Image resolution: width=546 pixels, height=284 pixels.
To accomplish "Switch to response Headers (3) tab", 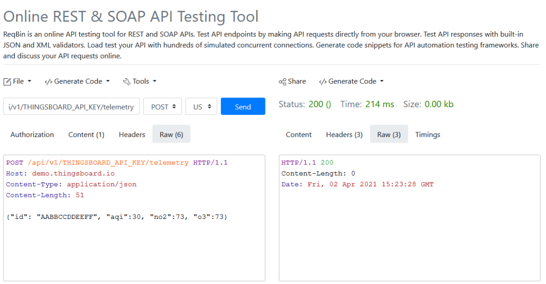I will click(344, 135).
